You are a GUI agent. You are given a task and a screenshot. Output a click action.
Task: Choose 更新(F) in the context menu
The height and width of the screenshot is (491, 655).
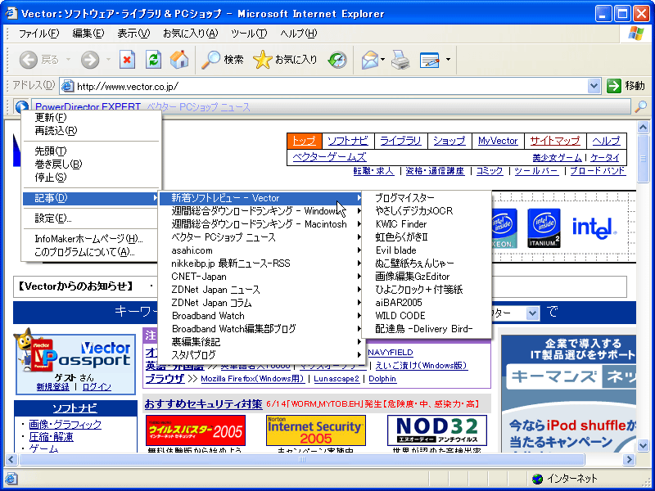pyautogui.click(x=91, y=117)
